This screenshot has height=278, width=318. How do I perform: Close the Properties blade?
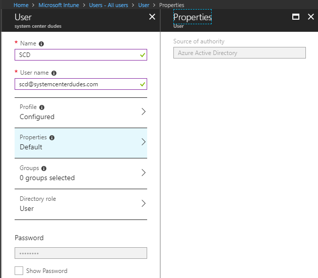311,17
